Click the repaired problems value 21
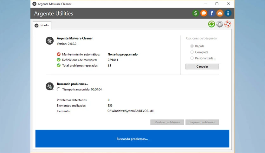The height and width of the screenshot is (153, 265). tap(109, 65)
